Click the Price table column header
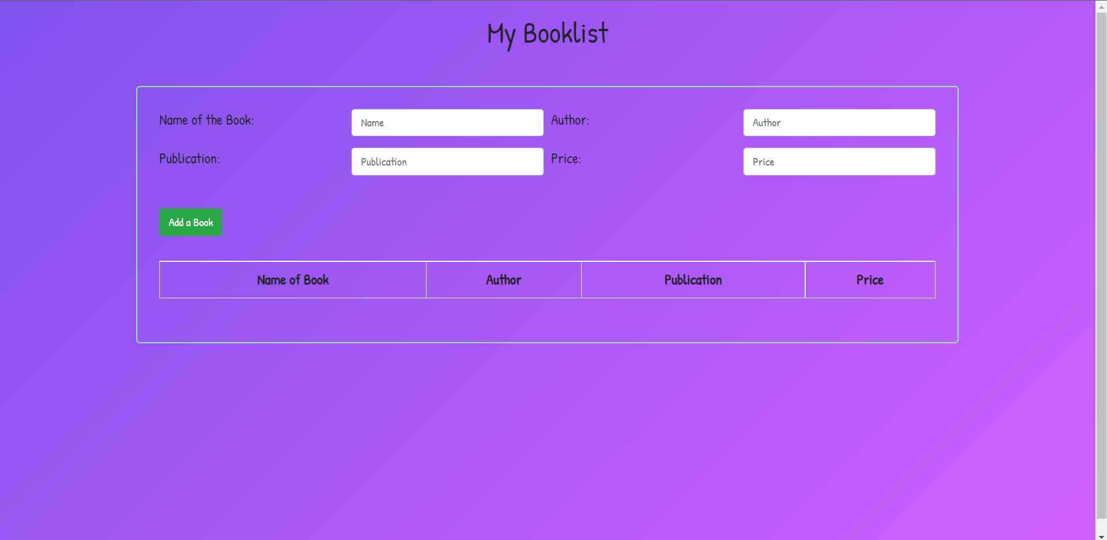The height and width of the screenshot is (540, 1107). tap(870, 280)
